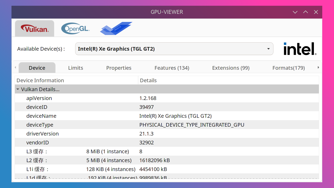The image size is (334, 188).
Task: Click the right scroll arrow on the tab strip
Action: coord(318,67)
